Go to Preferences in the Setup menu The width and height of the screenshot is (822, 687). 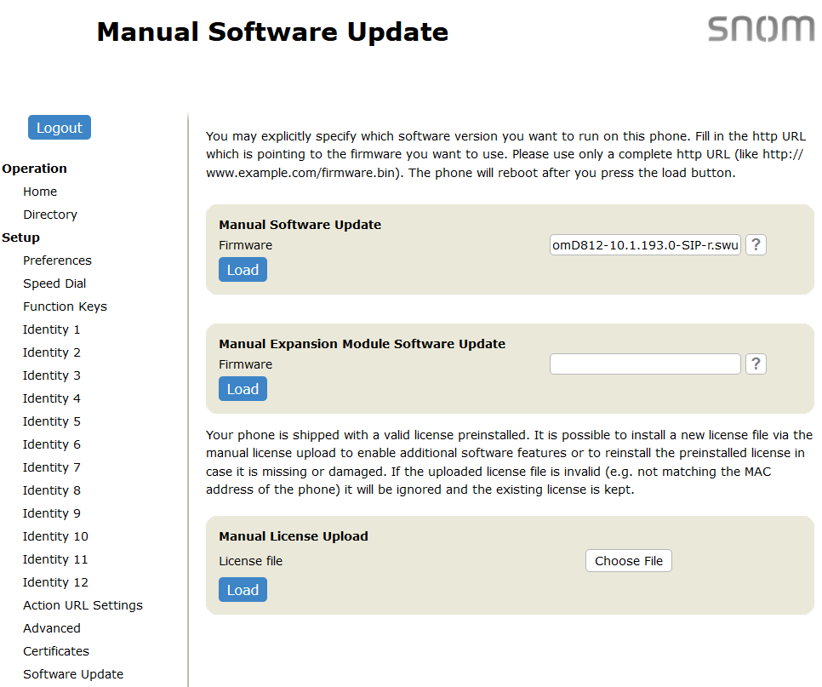click(x=57, y=260)
